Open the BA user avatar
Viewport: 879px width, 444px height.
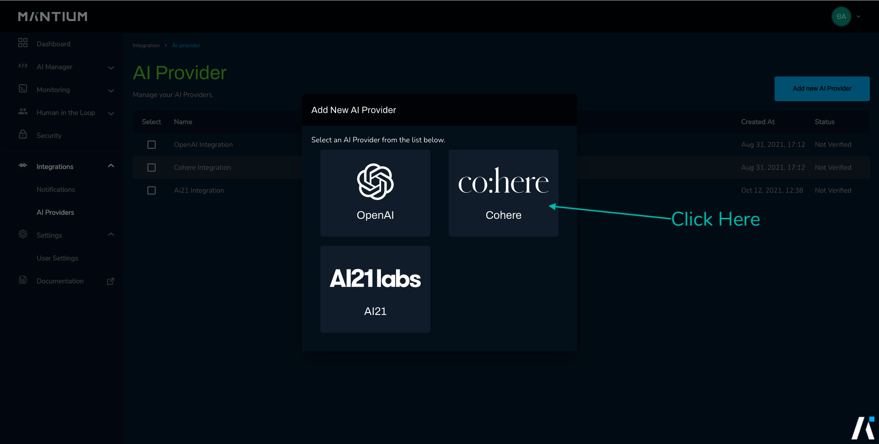point(841,16)
